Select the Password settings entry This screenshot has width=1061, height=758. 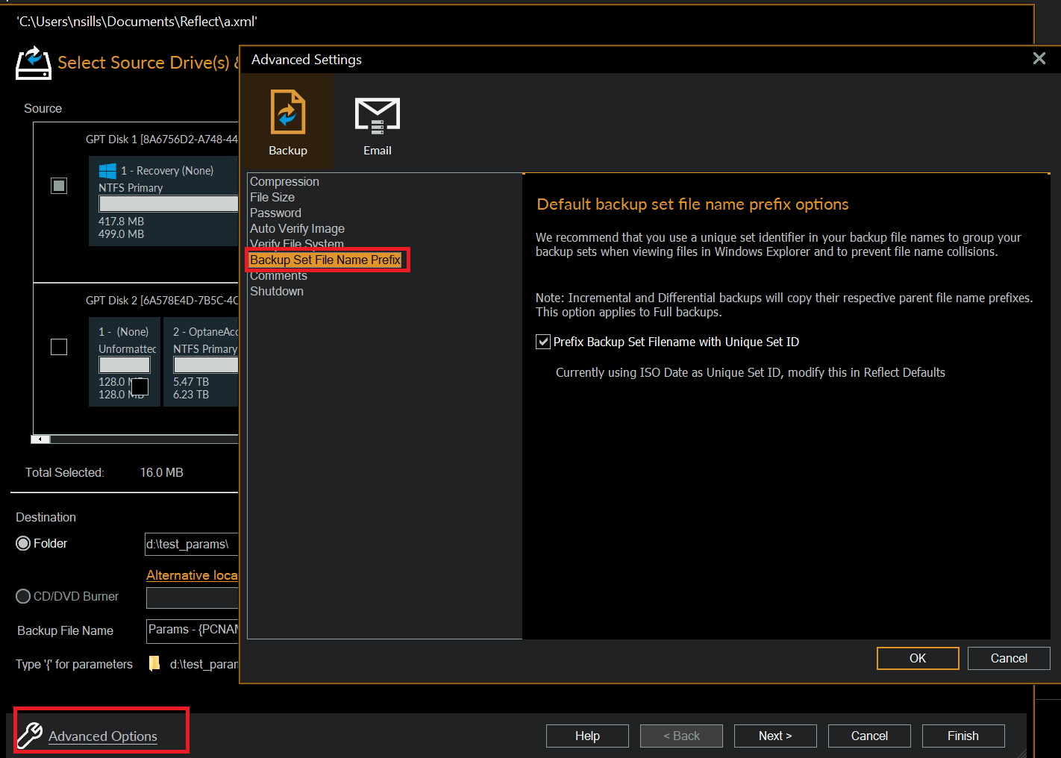275,213
